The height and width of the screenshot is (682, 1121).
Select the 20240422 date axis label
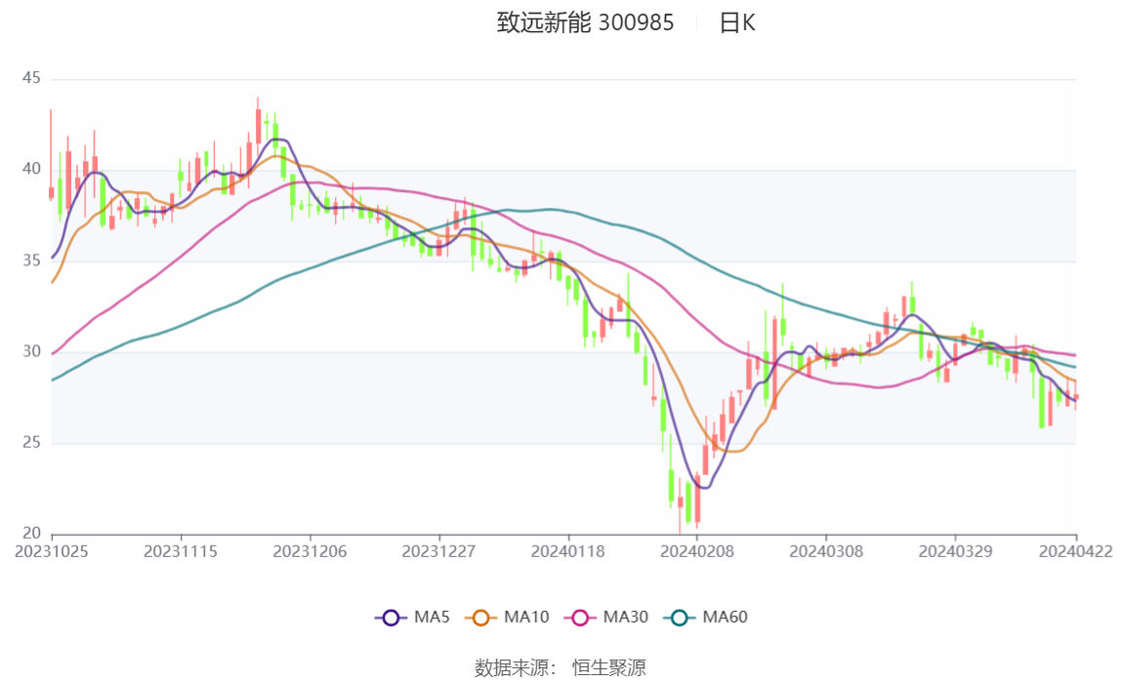coord(1076,552)
